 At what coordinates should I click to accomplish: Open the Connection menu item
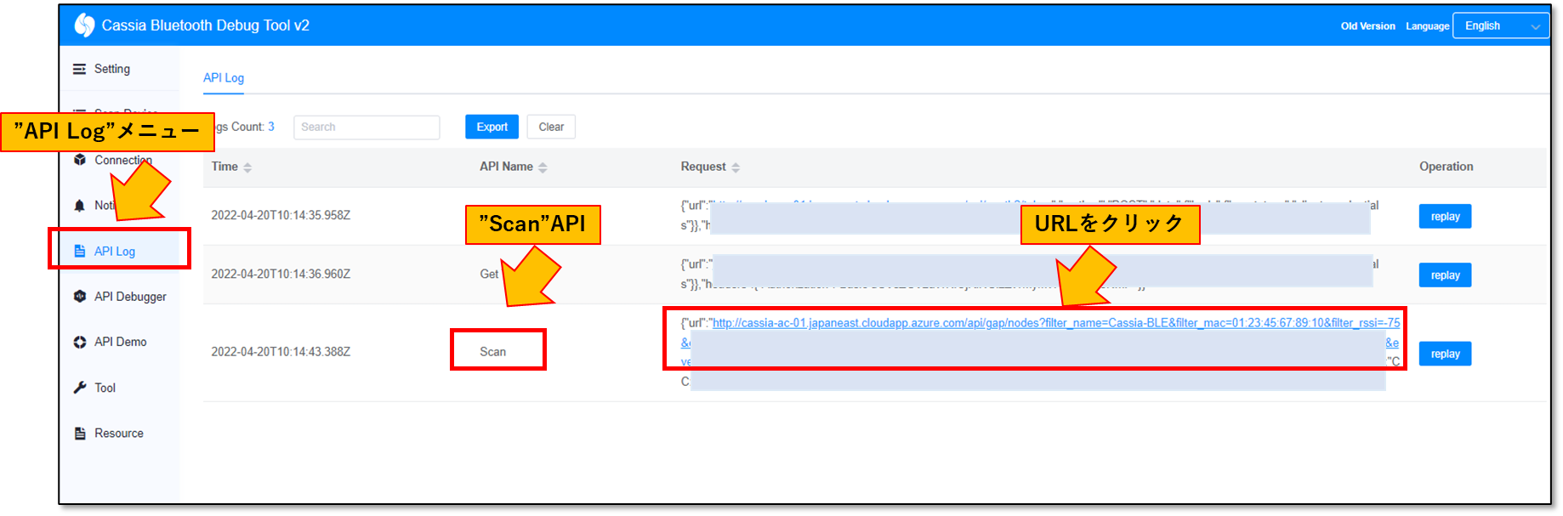coord(123,160)
